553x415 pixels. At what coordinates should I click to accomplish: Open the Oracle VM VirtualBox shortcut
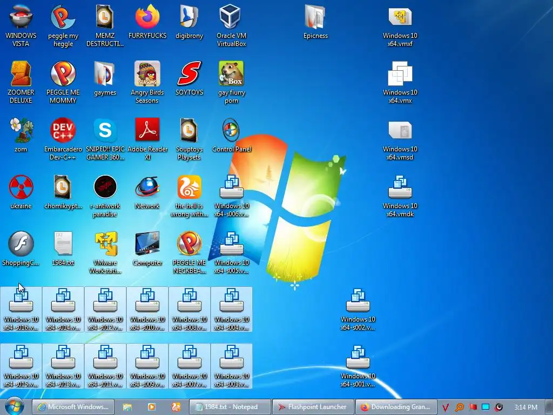tap(231, 25)
